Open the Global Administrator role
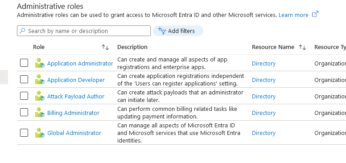The image size is (346, 163). coord(74,133)
